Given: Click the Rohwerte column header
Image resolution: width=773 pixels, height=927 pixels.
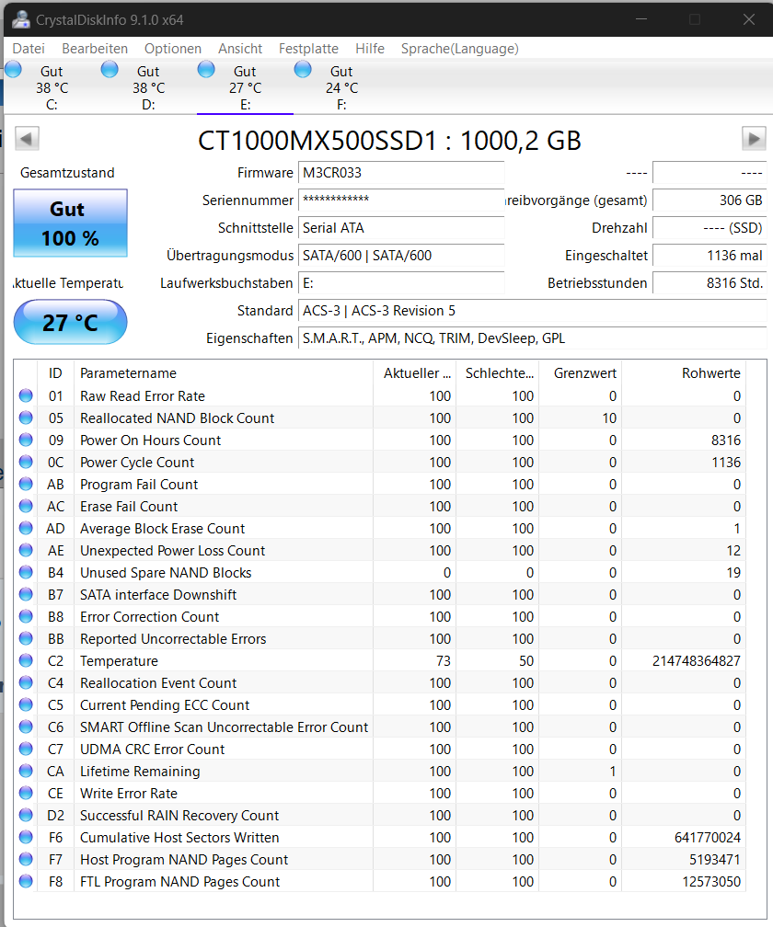Looking at the screenshot, I should (x=683, y=373).
